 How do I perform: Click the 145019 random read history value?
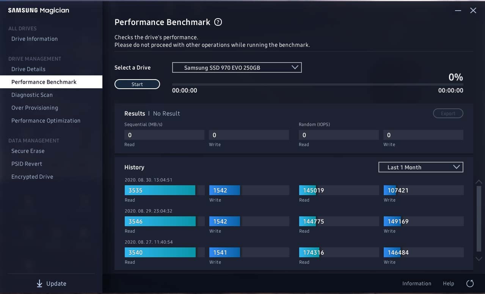pos(313,190)
